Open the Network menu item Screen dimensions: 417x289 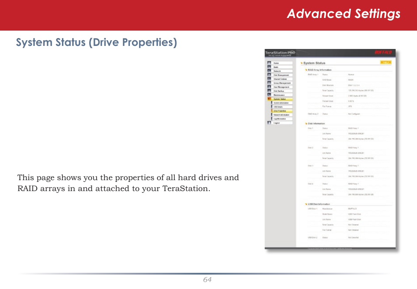coord(282,71)
